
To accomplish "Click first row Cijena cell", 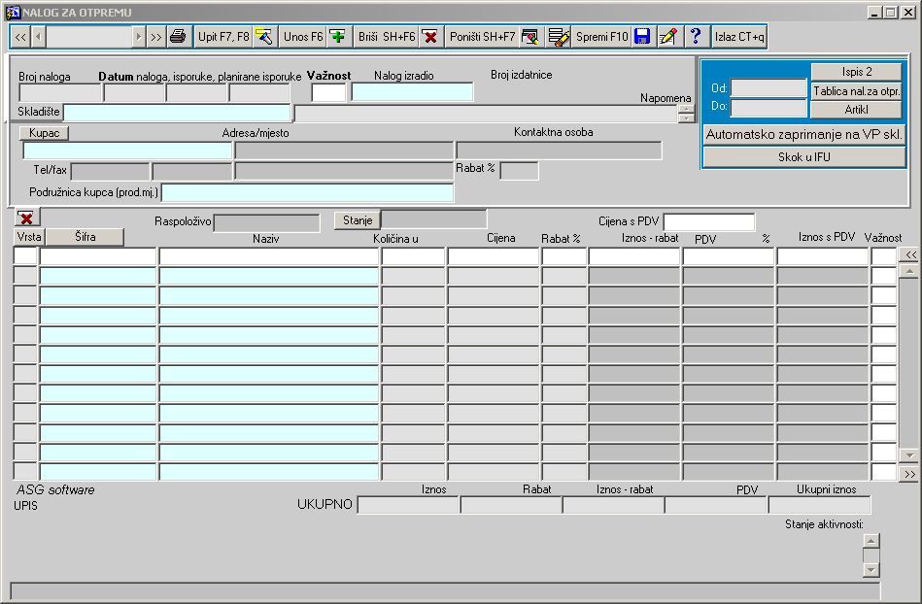I will coord(494,256).
